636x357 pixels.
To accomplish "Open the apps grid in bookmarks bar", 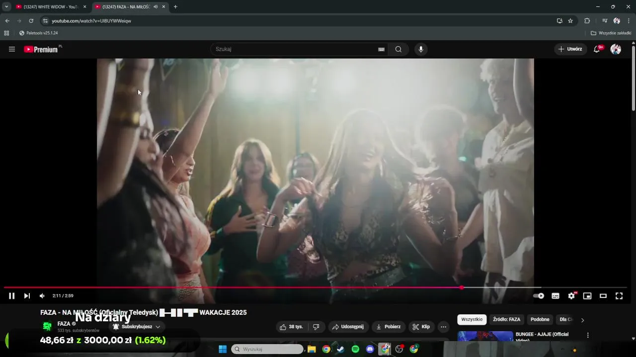I will pos(6,33).
